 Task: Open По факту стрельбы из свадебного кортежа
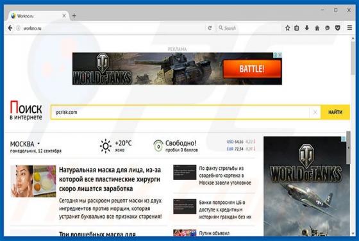pos(225,176)
